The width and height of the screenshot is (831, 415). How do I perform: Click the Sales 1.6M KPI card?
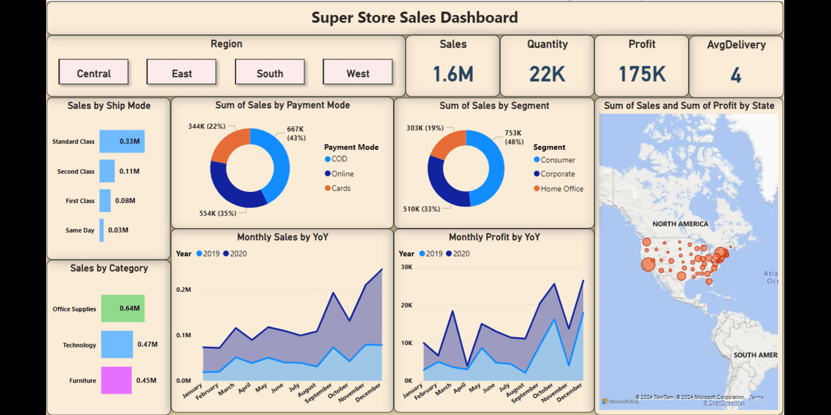453,65
